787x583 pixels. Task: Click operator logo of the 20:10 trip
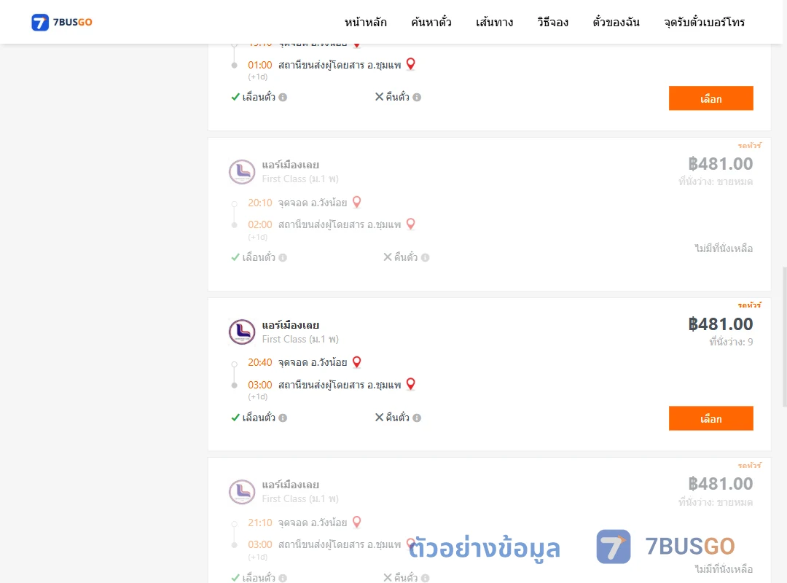[x=242, y=172]
